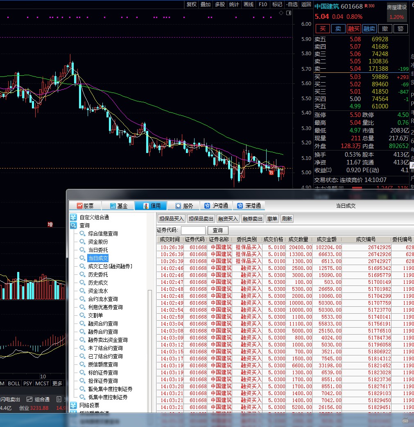The image size is (414, 427).
Task: Click the diamond icon above the chart
Action: [x=281, y=13]
